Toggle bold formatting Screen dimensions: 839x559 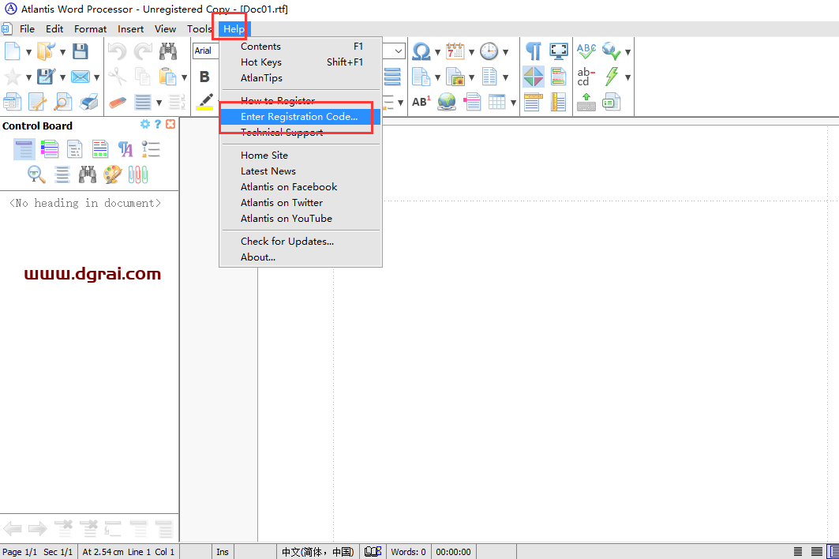pos(204,77)
